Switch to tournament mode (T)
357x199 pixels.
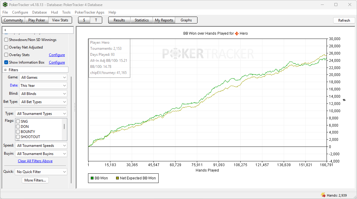pyautogui.click(x=96, y=20)
